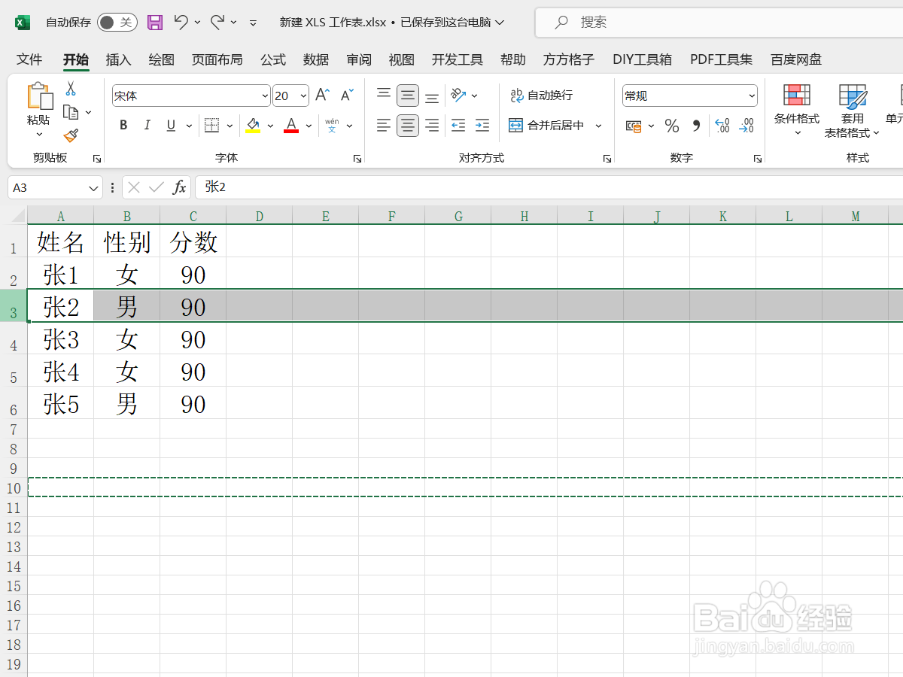Image resolution: width=903 pixels, height=677 pixels.
Task: Click the save icon in quick access toolbar
Action: 155,22
